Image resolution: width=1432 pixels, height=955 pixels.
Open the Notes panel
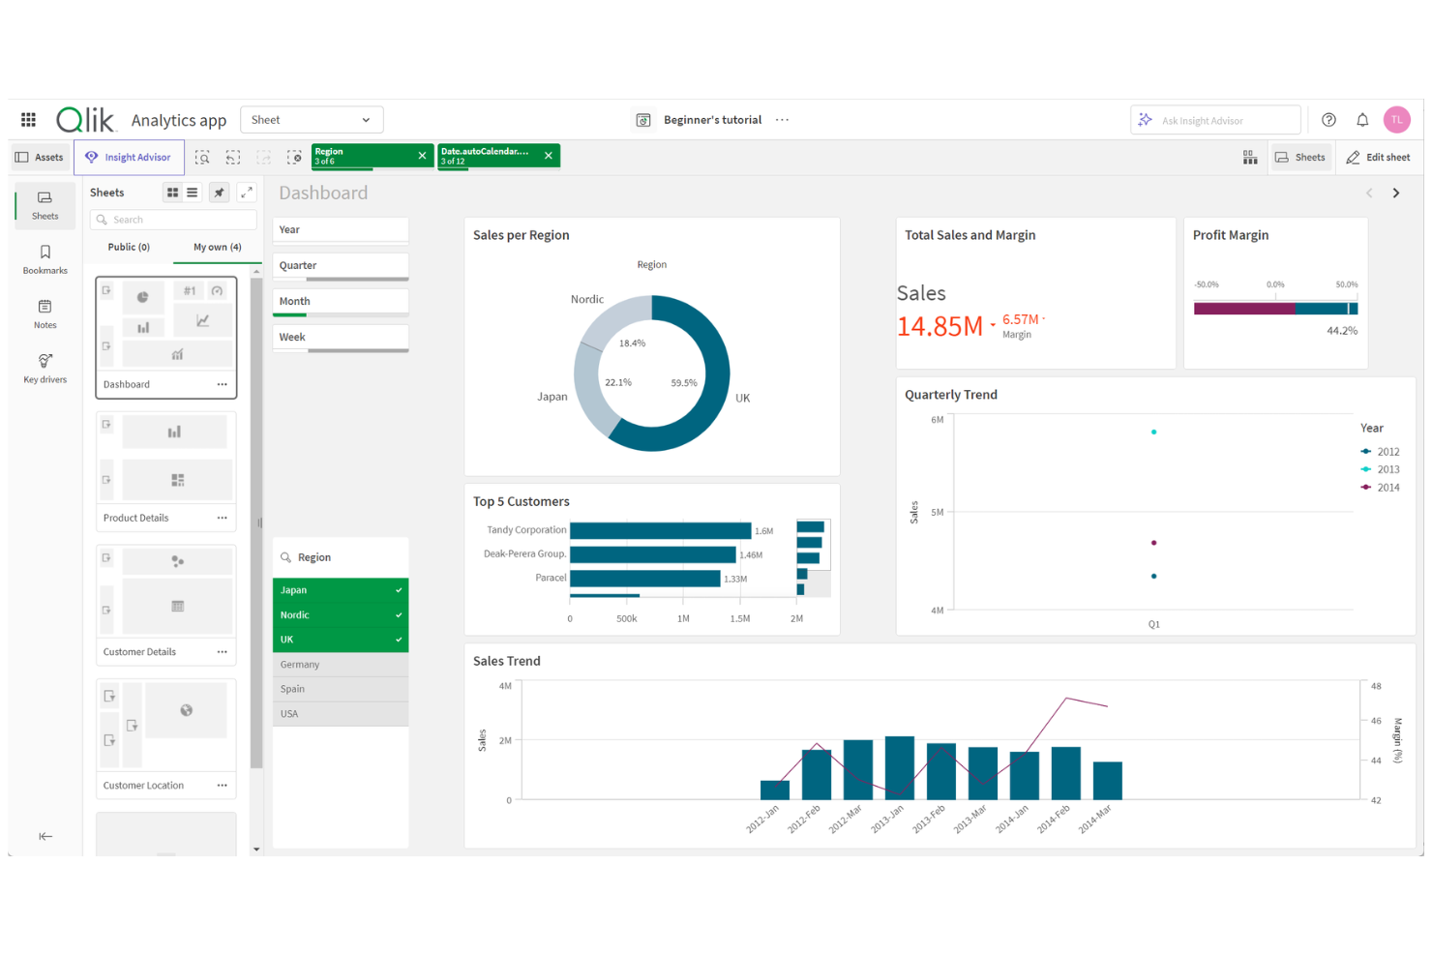point(45,313)
